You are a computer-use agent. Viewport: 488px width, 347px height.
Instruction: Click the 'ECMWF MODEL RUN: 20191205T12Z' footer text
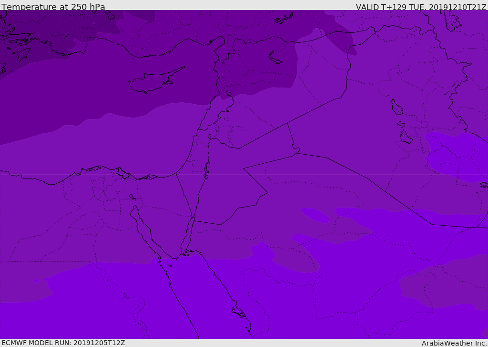(x=63, y=343)
